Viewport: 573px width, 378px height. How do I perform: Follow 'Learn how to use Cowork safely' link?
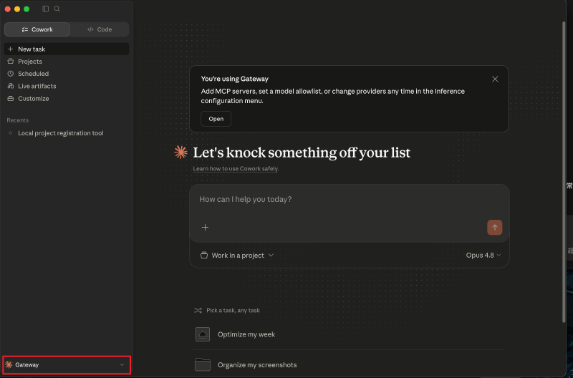tap(236, 169)
